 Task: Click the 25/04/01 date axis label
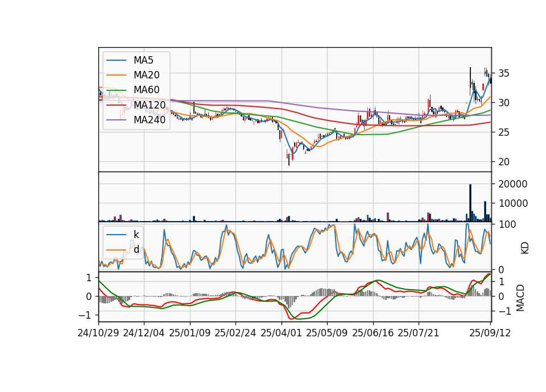(x=281, y=333)
